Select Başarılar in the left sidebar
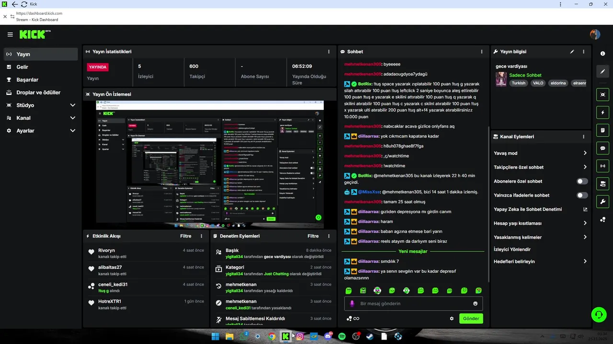This screenshot has height=344, width=613. tap(41, 80)
